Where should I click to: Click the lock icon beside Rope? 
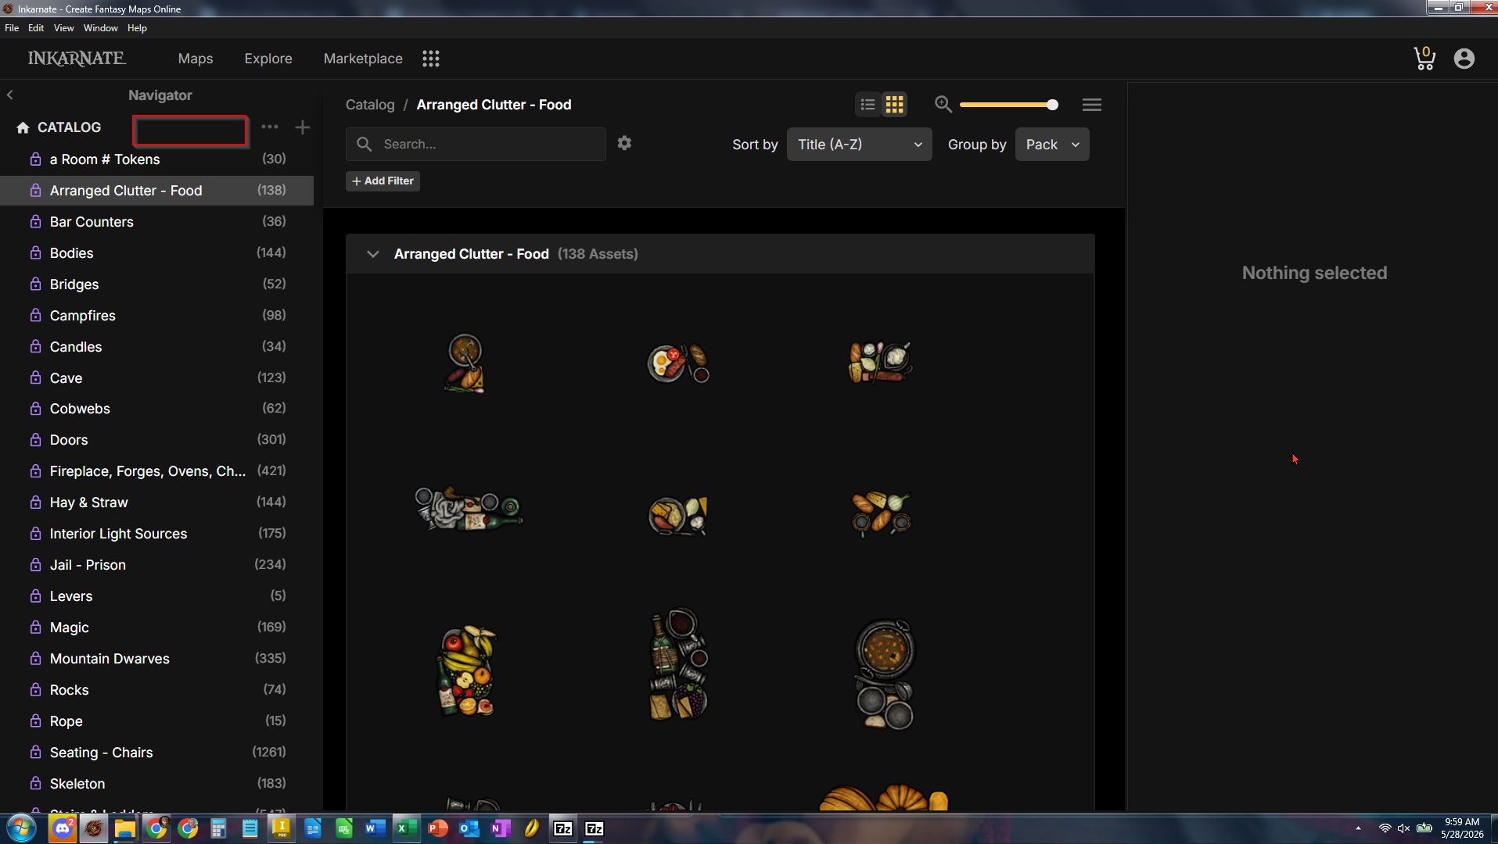click(x=35, y=721)
